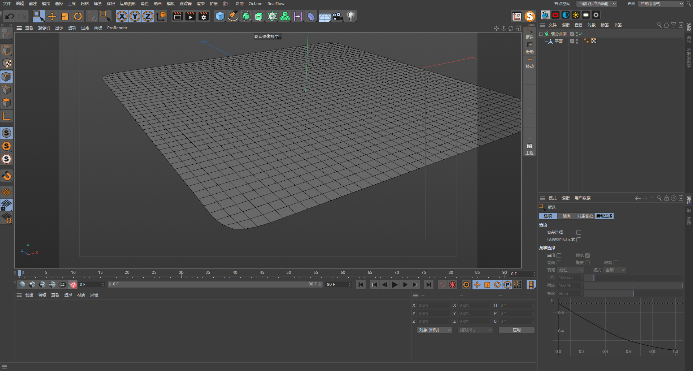Viewport: 693px width, 371px height.
Task: Open the 界面 layout dropdown
Action: pyautogui.click(x=661, y=4)
